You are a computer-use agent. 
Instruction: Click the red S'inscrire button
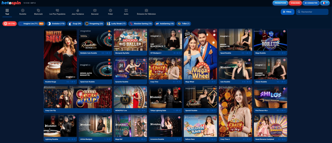click(295, 3)
